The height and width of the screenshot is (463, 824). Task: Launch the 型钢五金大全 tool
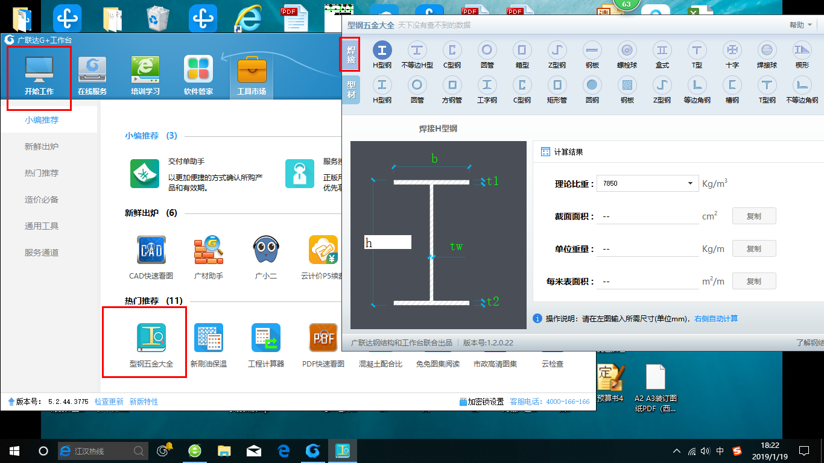click(151, 345)
